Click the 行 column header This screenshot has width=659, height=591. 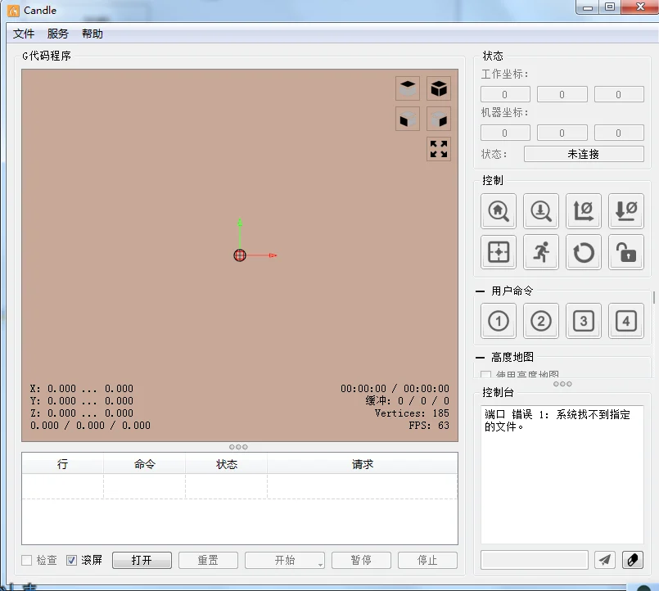pos(62,463)
